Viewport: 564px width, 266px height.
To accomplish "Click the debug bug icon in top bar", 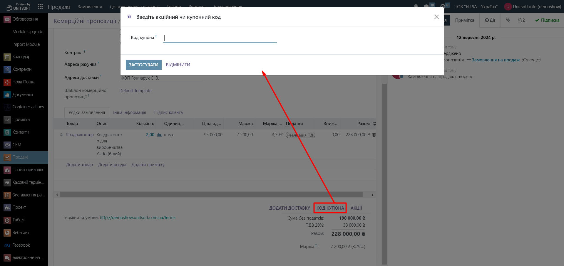I will coord(416,6).
